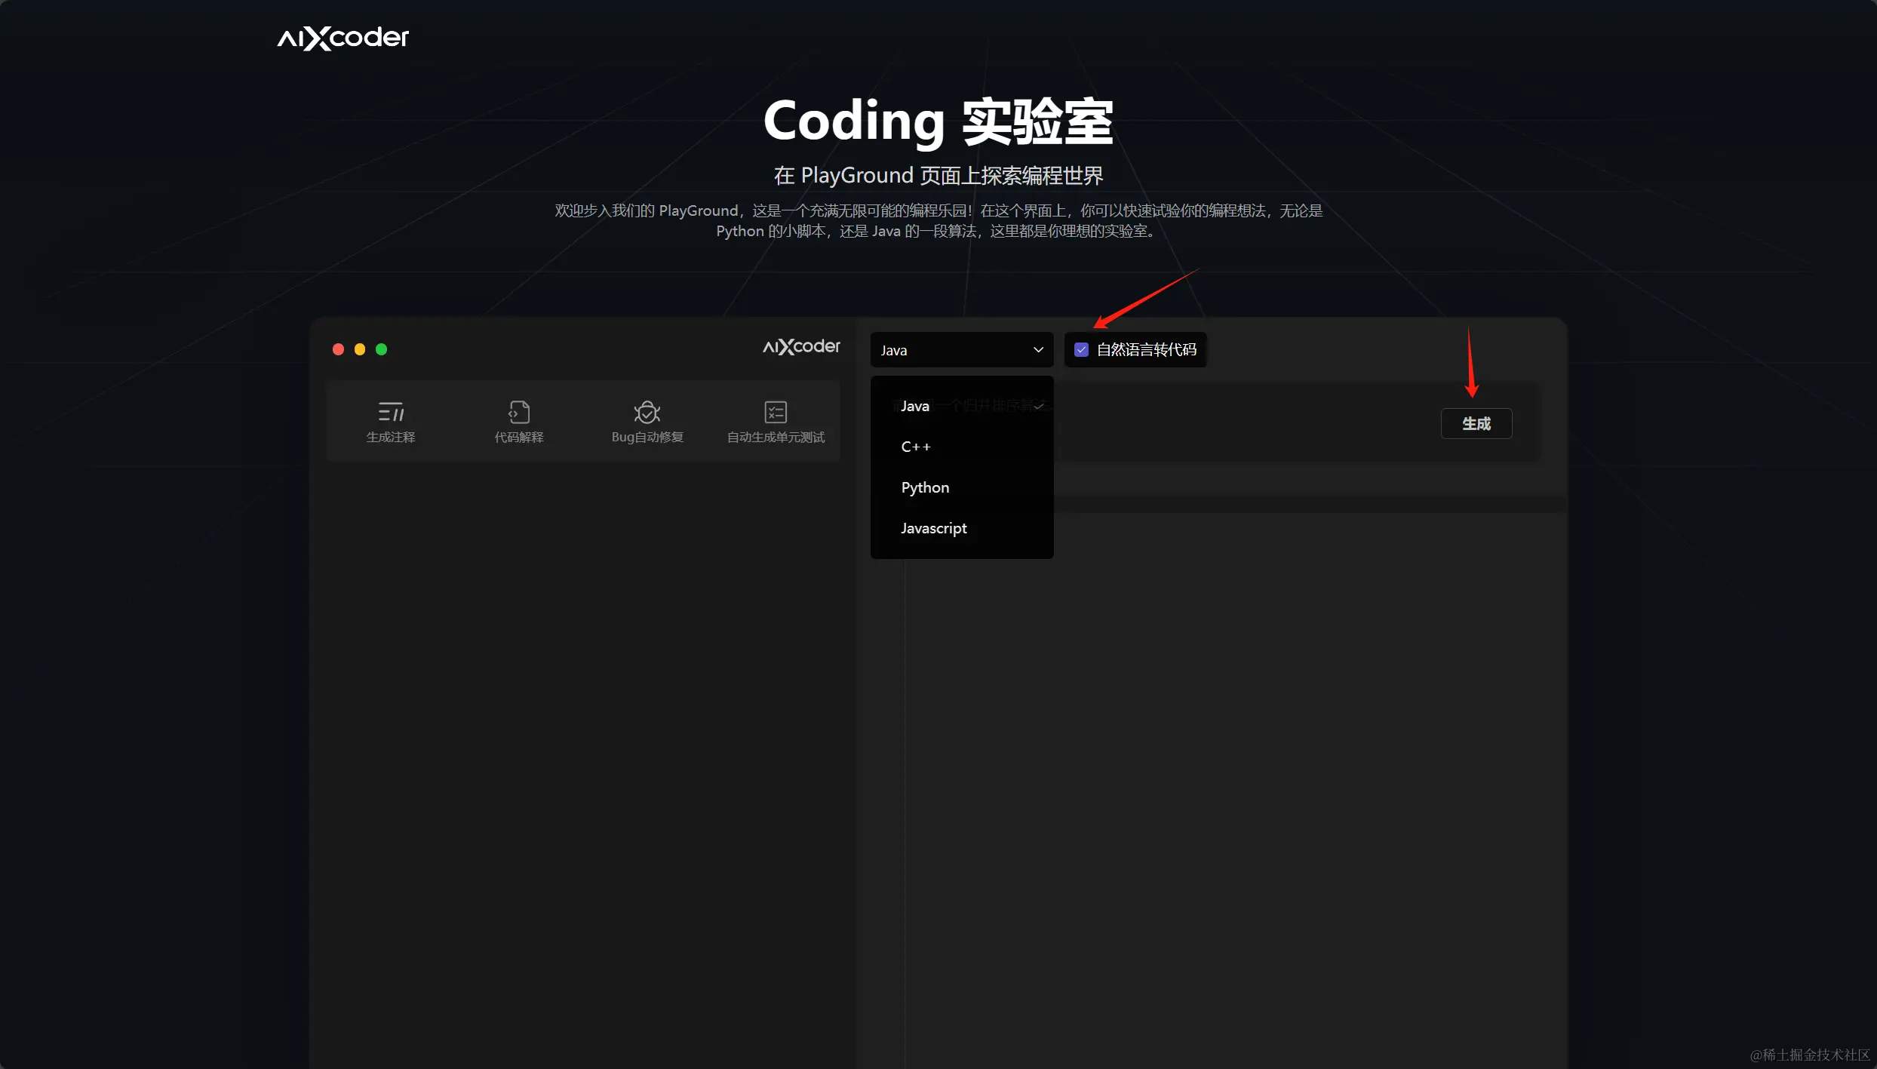The height and width of the screenshot is (1069, 1877).
Task: Choose Javascript in the language list
Action: (962, 528)
